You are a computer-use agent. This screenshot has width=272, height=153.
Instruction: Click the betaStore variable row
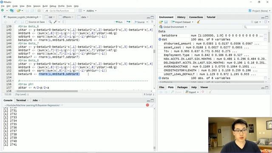tap(212, 35)
